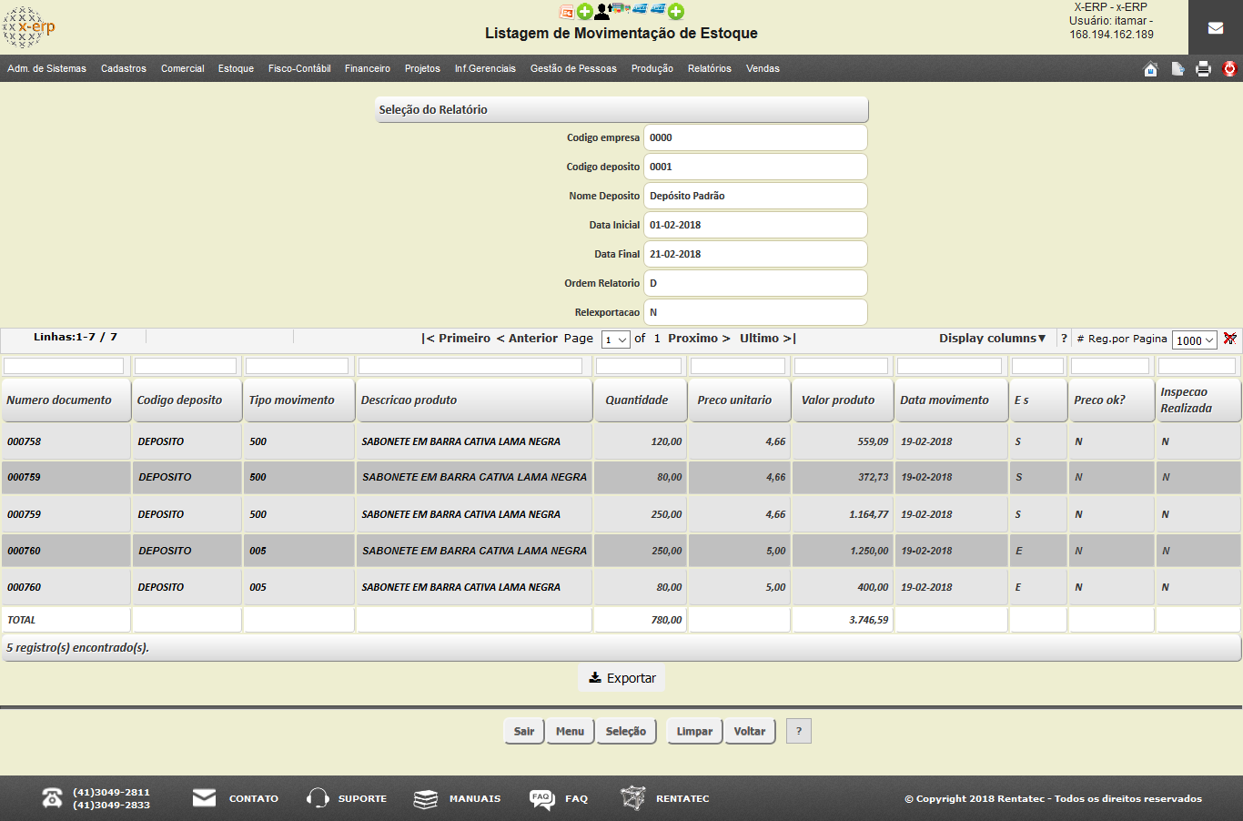Click the Limpar button
The width and height of the screenshot is (1243, 821).
pos(694,731)
